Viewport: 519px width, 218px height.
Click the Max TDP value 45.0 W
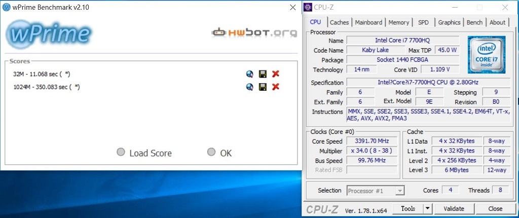pyautogui.click(x=448, y=50)
